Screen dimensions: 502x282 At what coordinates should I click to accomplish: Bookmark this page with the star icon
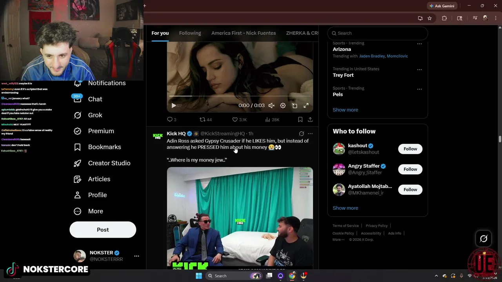click(429, 18)
